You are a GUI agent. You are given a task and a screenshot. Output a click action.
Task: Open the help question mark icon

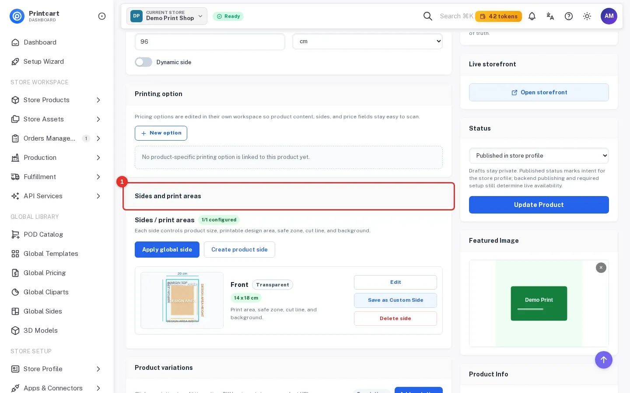tap(569, 16)
